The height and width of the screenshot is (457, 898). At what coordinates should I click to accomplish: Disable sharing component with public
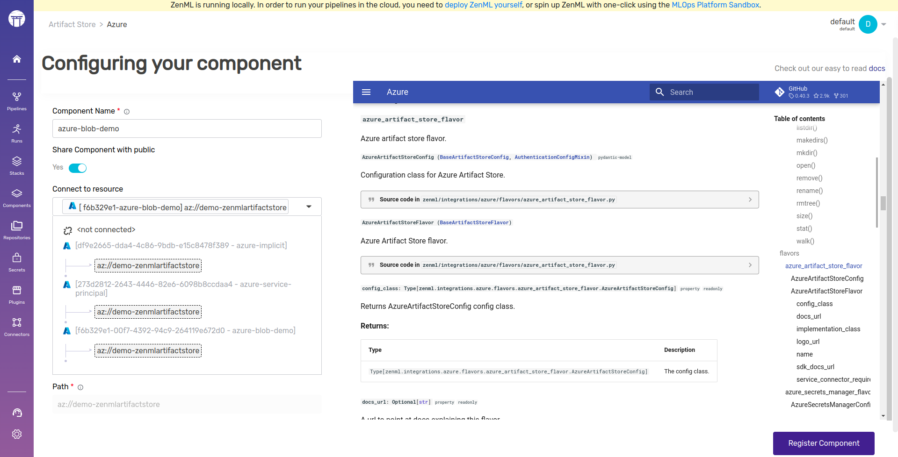point(78,168)
